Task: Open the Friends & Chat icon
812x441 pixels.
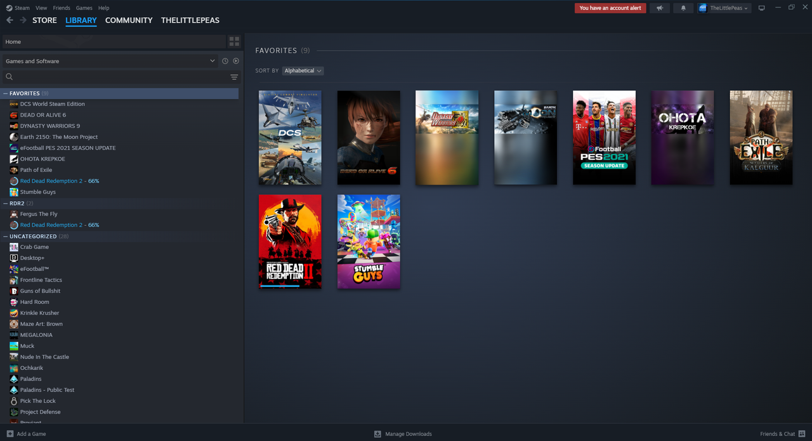Action: click(802, 434)
